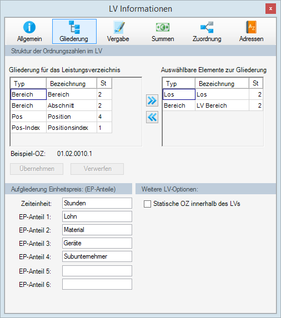
Task: Select the Los Typ cell in selectable elements
Action: click(x=179, y=94)
